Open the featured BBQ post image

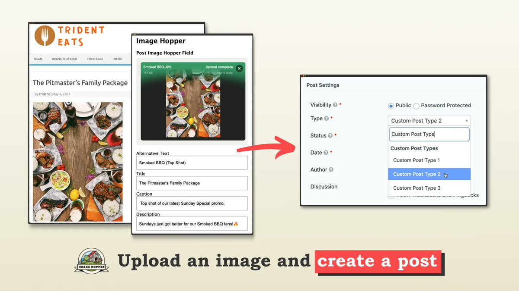pyautogui.click(x=78, y=162)
